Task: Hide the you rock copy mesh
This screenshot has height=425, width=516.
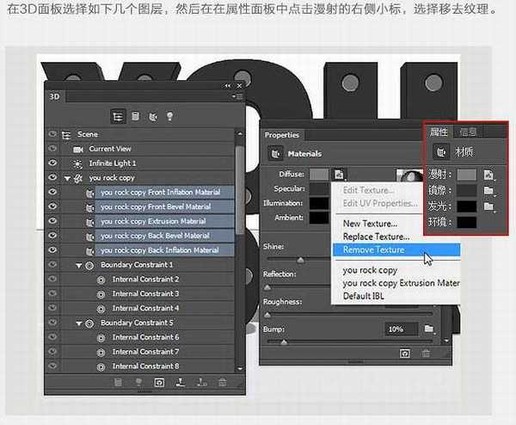Action: [x=52, y=177]
